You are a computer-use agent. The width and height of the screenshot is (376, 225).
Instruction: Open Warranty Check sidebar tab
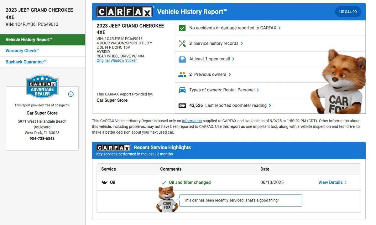tap(43, 51)
